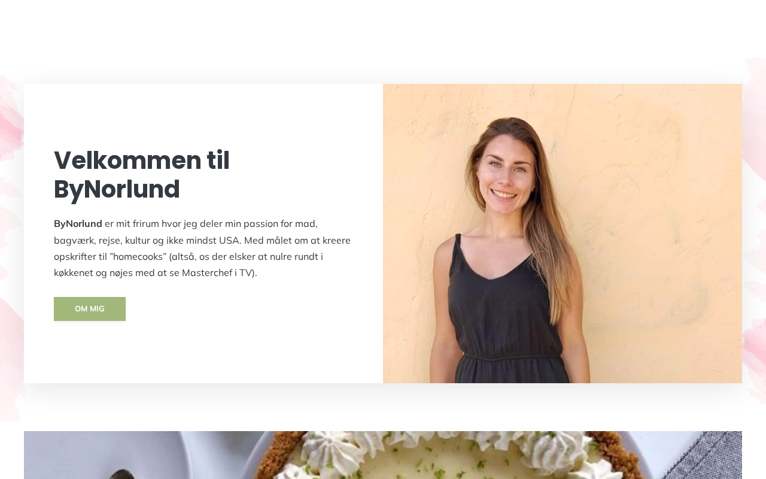Click the green OM MIG button
Viewport: 766px width, 479px height.
tap(90, 309)
